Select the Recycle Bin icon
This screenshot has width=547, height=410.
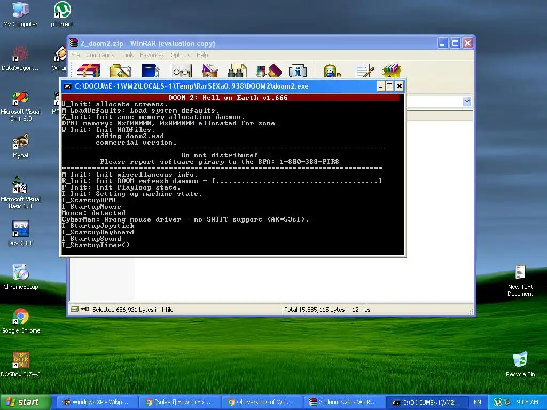click(520, 365)
